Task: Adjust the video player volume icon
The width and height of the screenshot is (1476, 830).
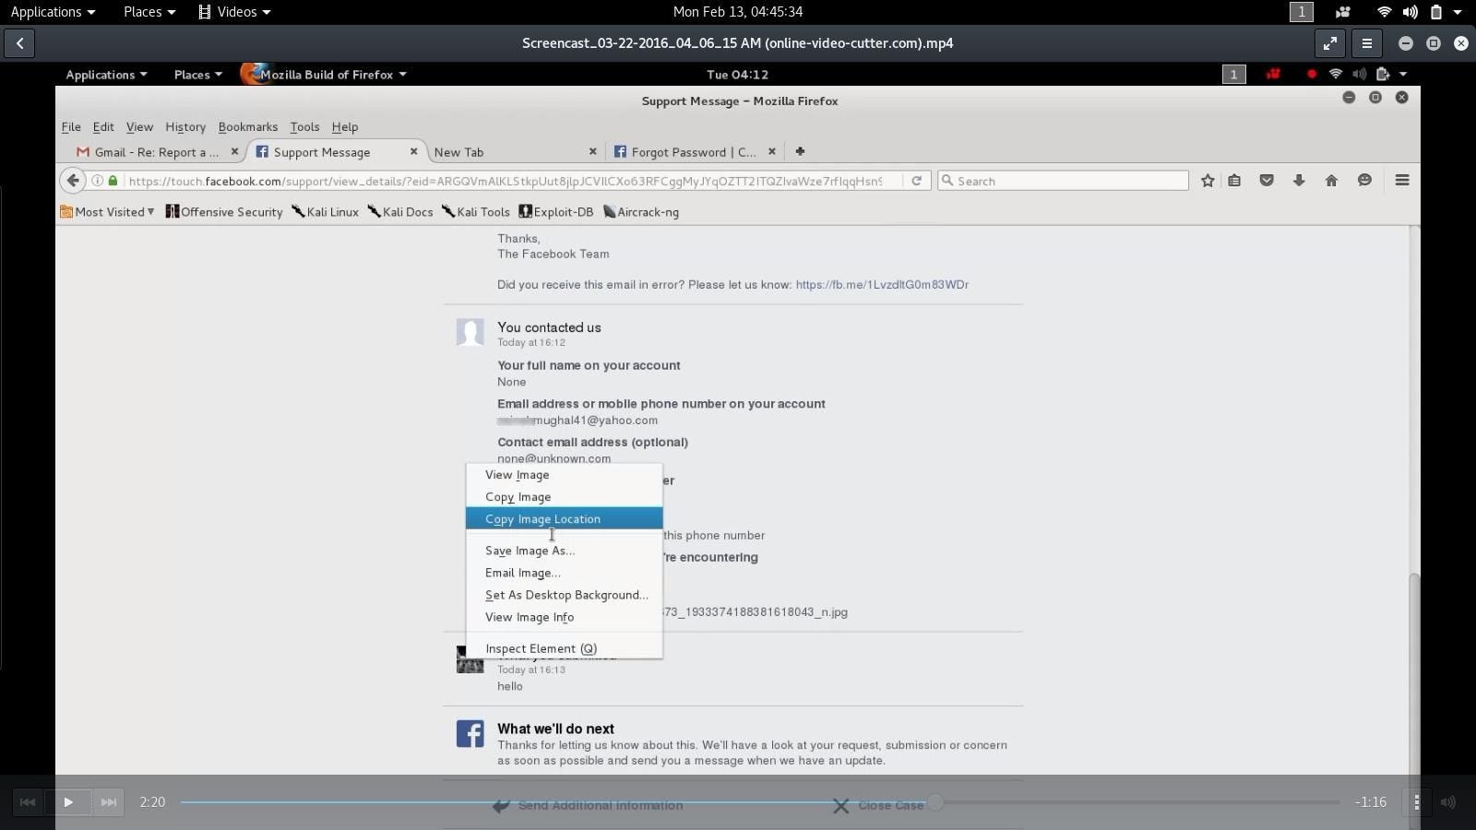Action: coord(1448,802)
